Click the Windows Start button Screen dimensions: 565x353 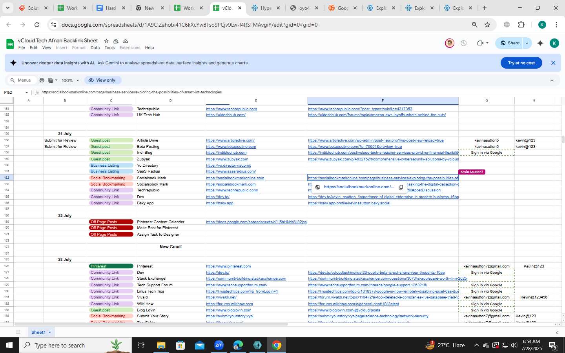coord(9,345)
